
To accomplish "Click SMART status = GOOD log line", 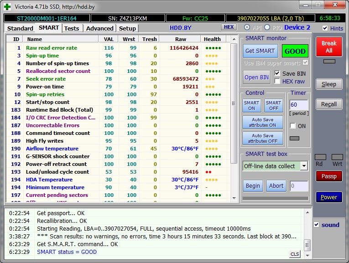I will coord(67,252).
